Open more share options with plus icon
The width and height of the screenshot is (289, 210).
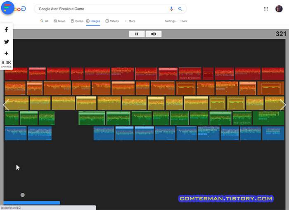pos(7,54)
